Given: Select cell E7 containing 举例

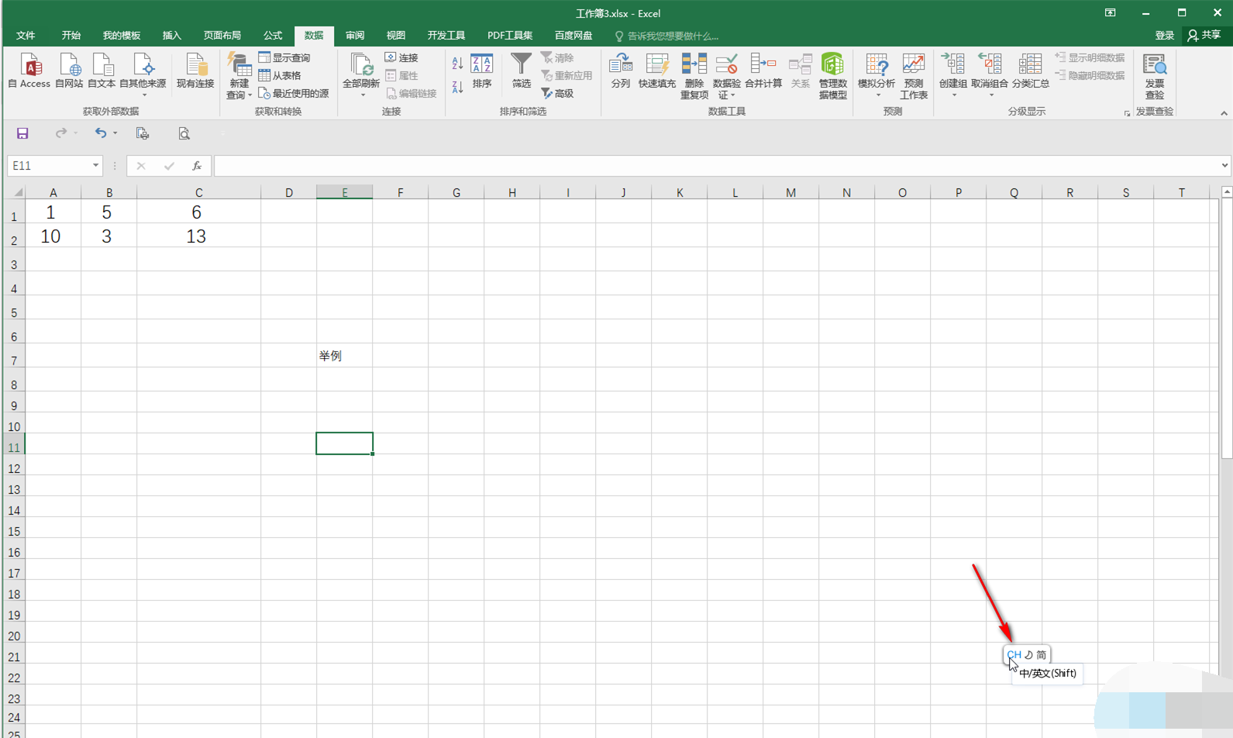Looking at the screenshot, I should tap(344, 356).
